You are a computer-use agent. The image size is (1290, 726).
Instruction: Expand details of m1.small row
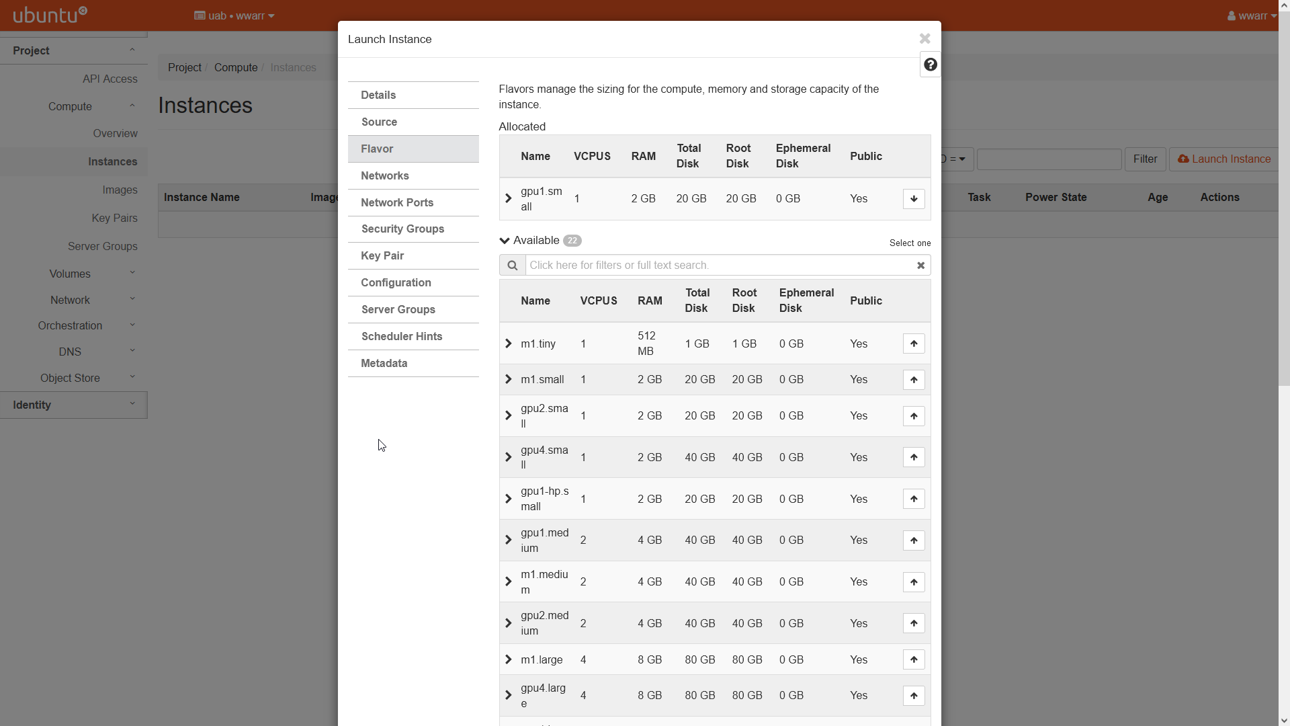(509, 379)
